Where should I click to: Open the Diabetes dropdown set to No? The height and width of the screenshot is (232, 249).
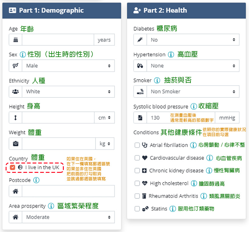tap(193, 40)
